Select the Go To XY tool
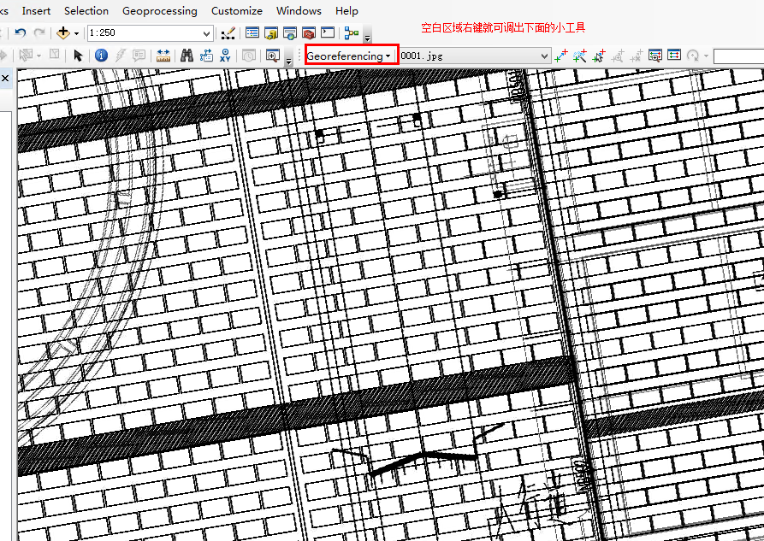 click(223, 55)
